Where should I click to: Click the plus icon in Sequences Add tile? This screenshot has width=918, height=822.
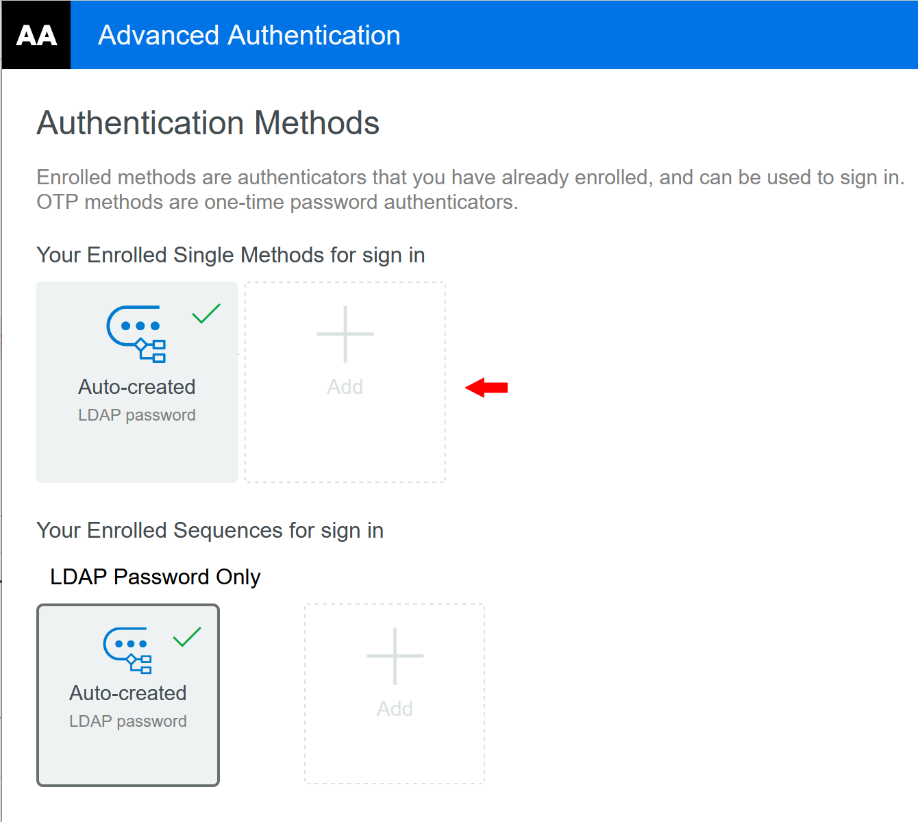pyautogui.click(x=395, y=656)
